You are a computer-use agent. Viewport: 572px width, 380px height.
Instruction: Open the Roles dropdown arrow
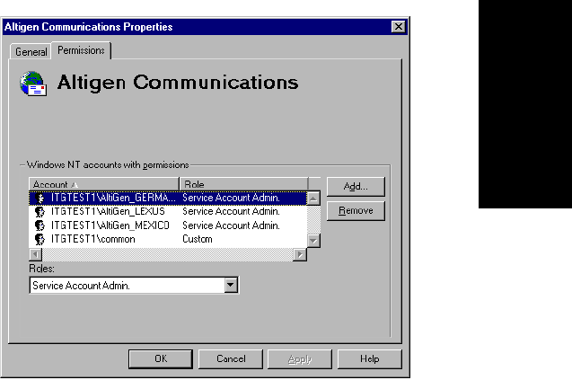(231, 285)
